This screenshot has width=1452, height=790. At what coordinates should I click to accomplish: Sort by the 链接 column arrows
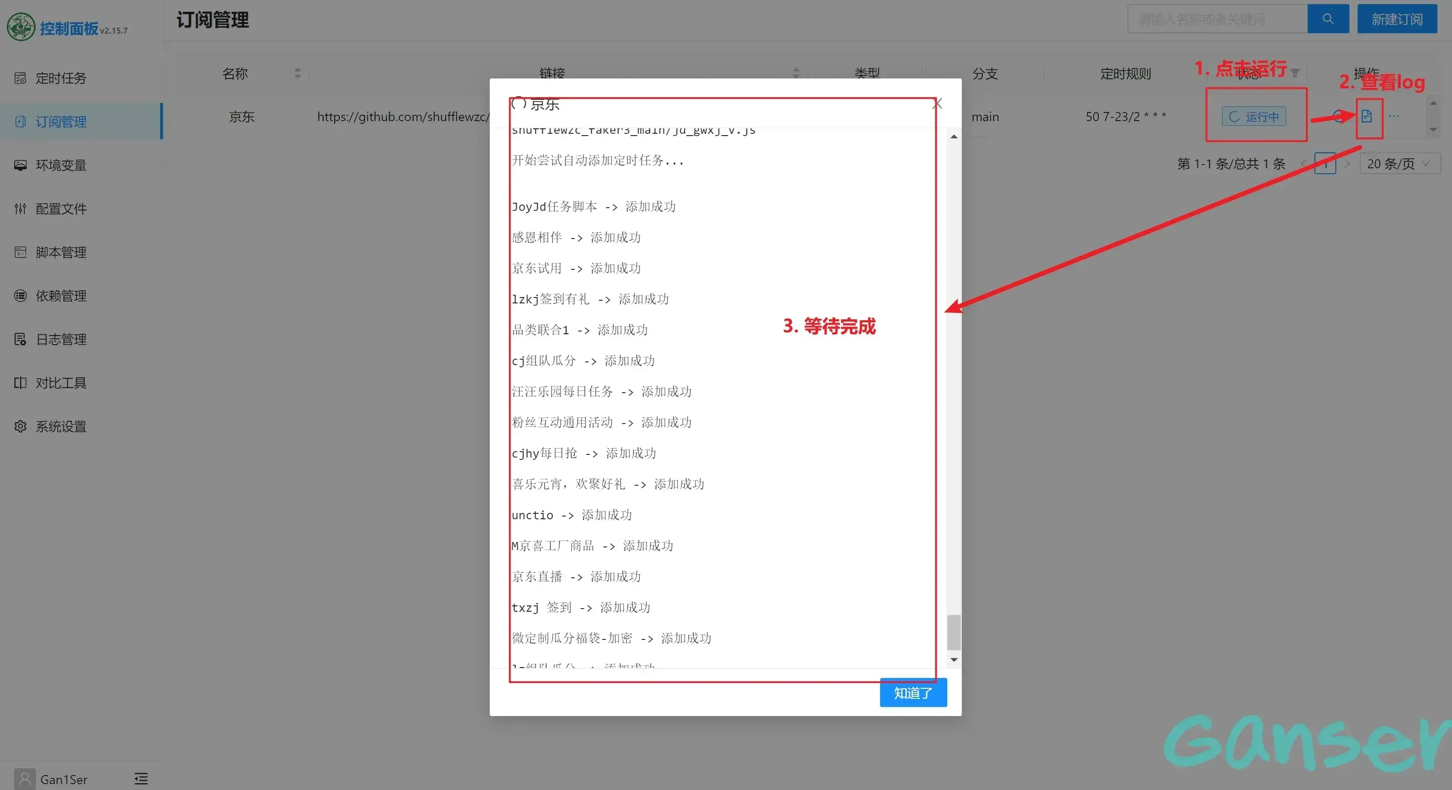pos(796,73)
